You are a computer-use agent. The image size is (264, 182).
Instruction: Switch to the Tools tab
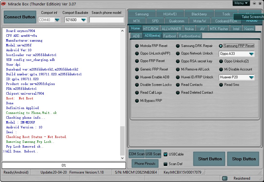(226, 14)
